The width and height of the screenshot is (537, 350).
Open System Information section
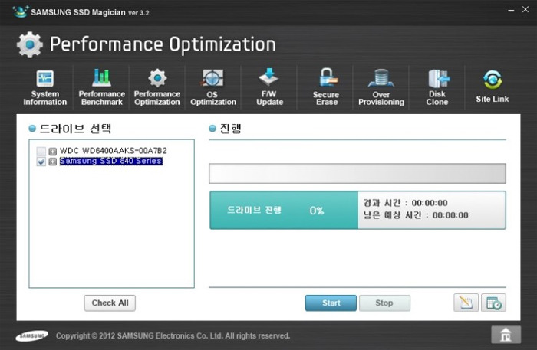(x=44, y=87)
